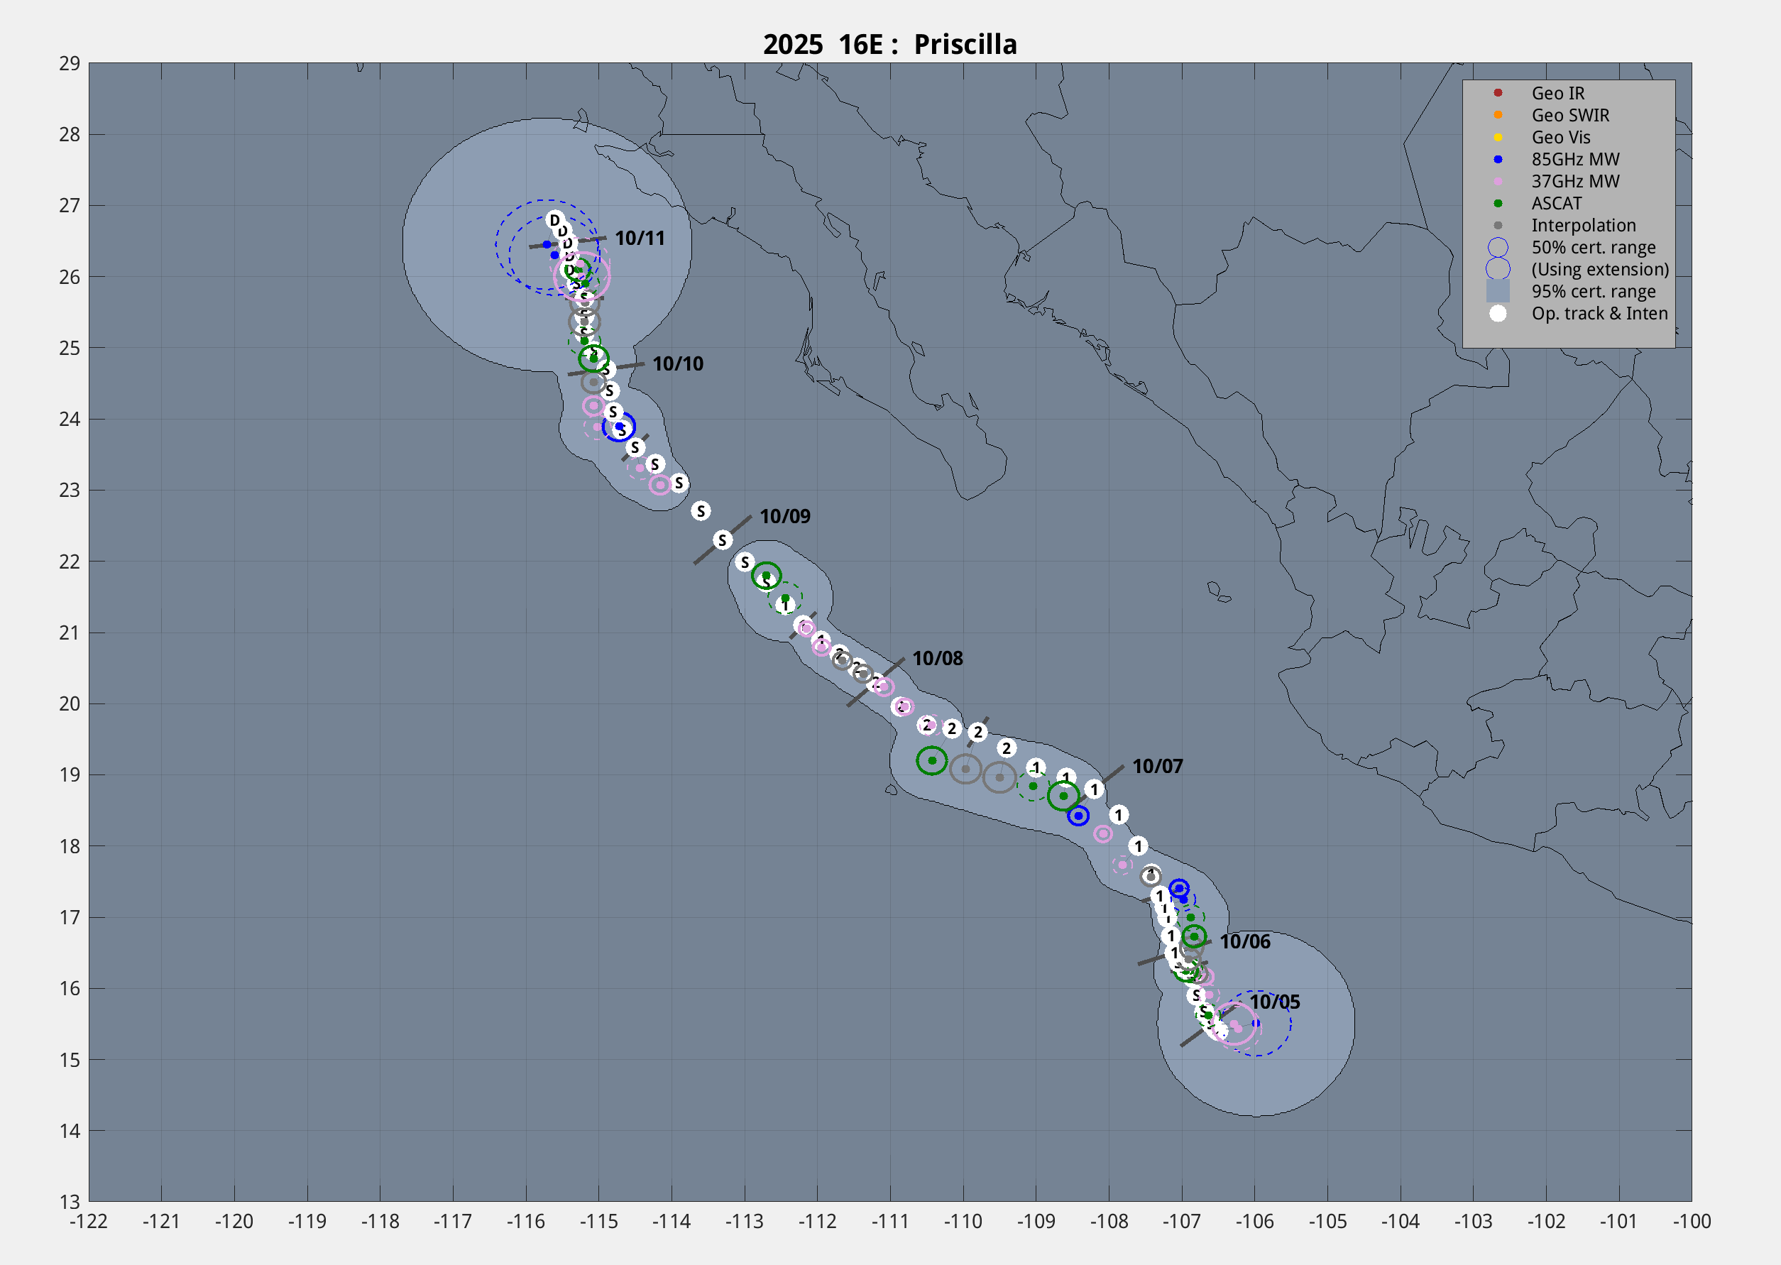Click the white Op. track legend marker
This screenshot has width=1781, height=1265.
[1498, 314]
